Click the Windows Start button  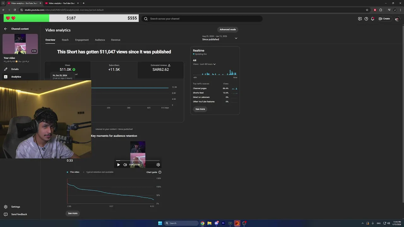pyautogui.click(x=160, y=223)
